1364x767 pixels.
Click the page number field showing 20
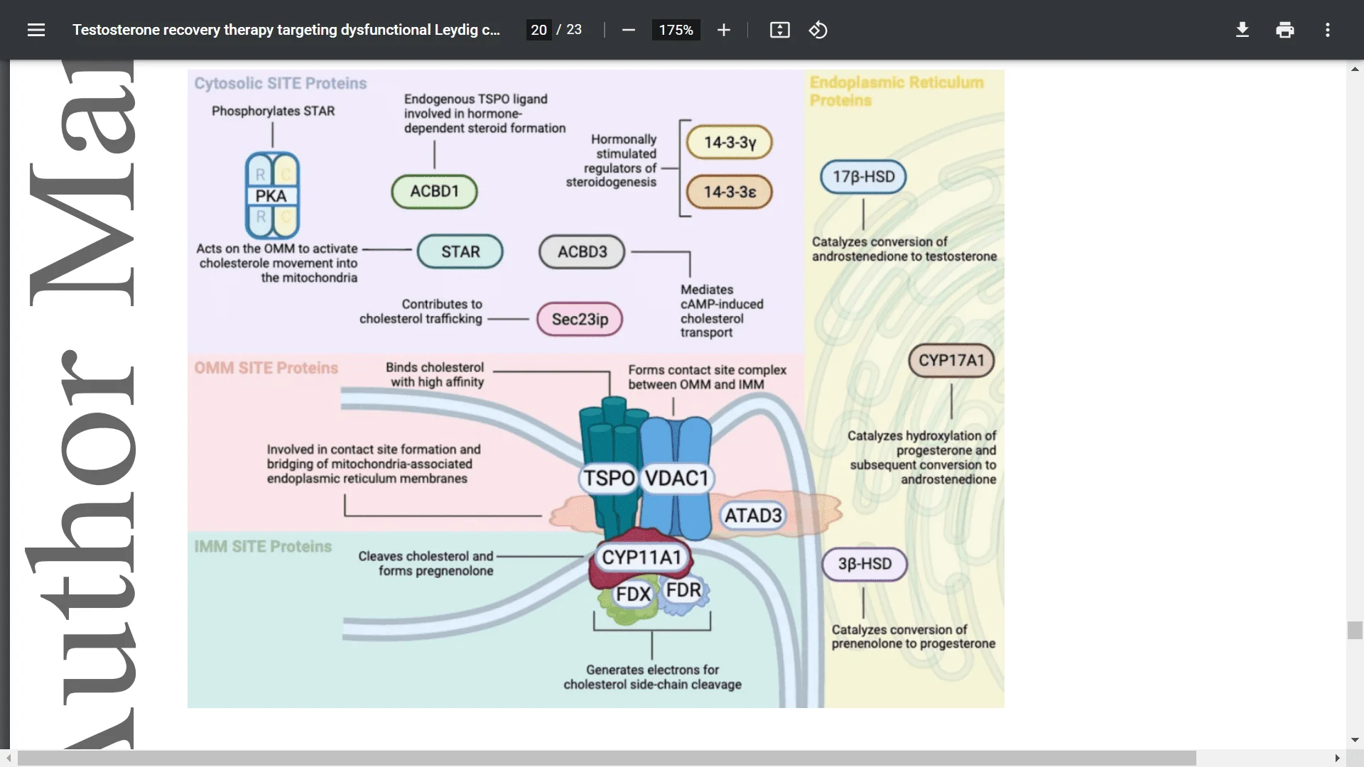pos(539,30)
